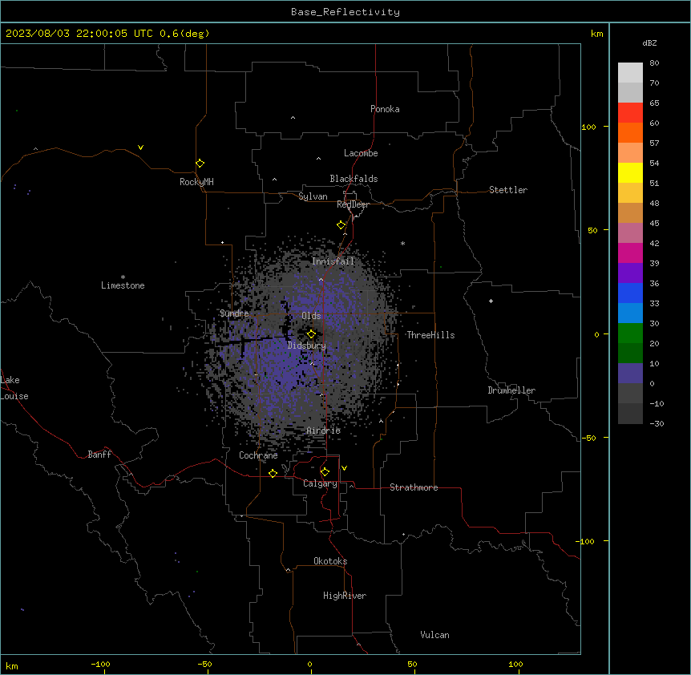Select the dark orange 60 dBZ legend swatch
The image size is (691, 675).
[630, 132]
